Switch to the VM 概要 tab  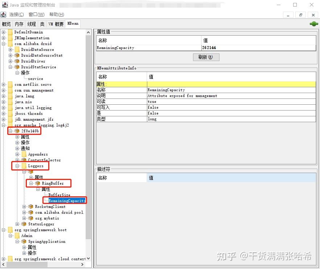pyautogui.click(x=56, y=24)
